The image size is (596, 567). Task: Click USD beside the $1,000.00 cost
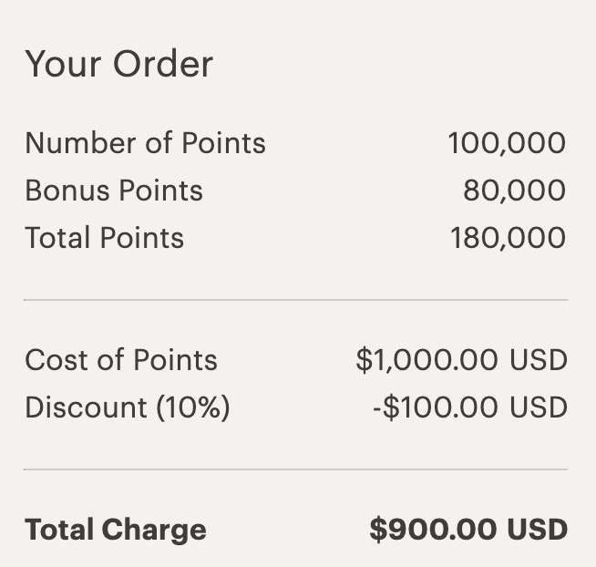[x=538, y=360]
